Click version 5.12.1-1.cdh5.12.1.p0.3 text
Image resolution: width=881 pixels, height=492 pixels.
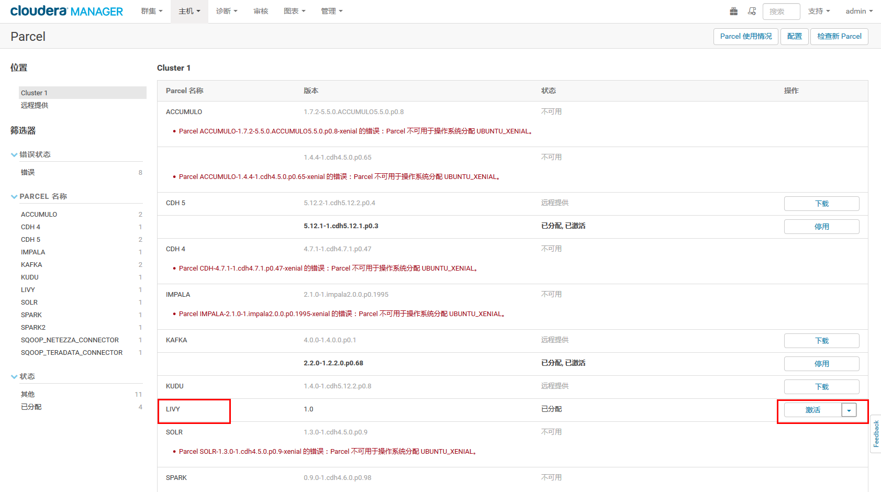[x=341, y=226]
